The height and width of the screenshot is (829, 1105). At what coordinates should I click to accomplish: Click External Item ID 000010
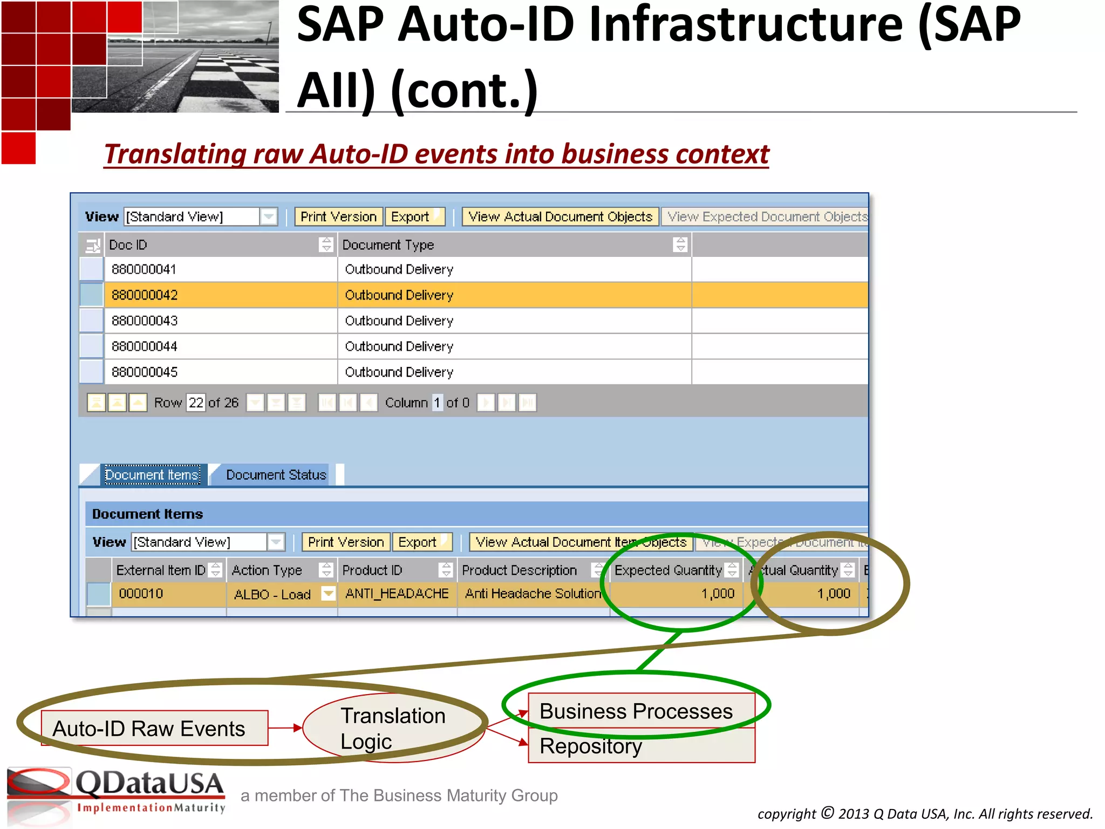point(169,594)
